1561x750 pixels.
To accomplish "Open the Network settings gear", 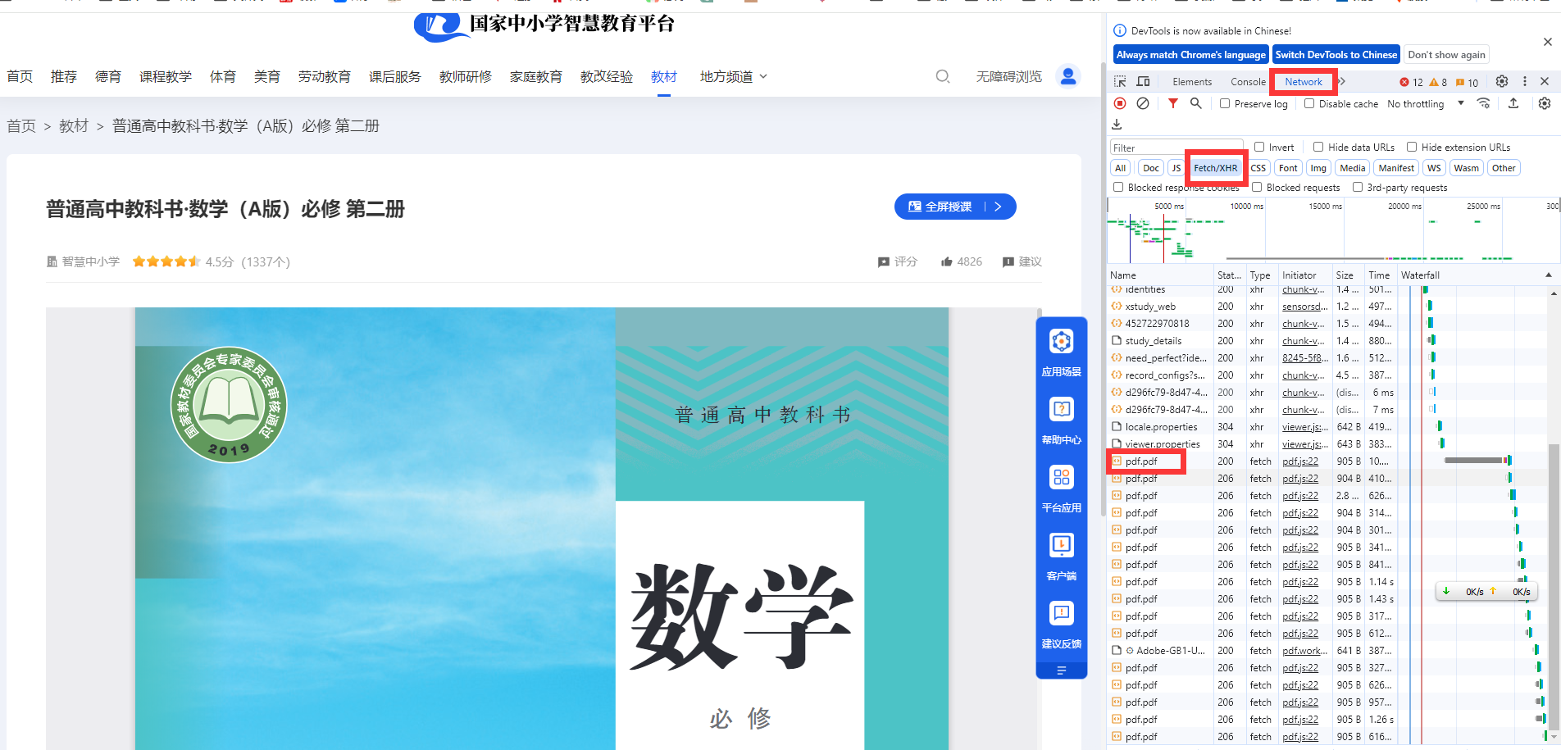I will (1545, 103).
